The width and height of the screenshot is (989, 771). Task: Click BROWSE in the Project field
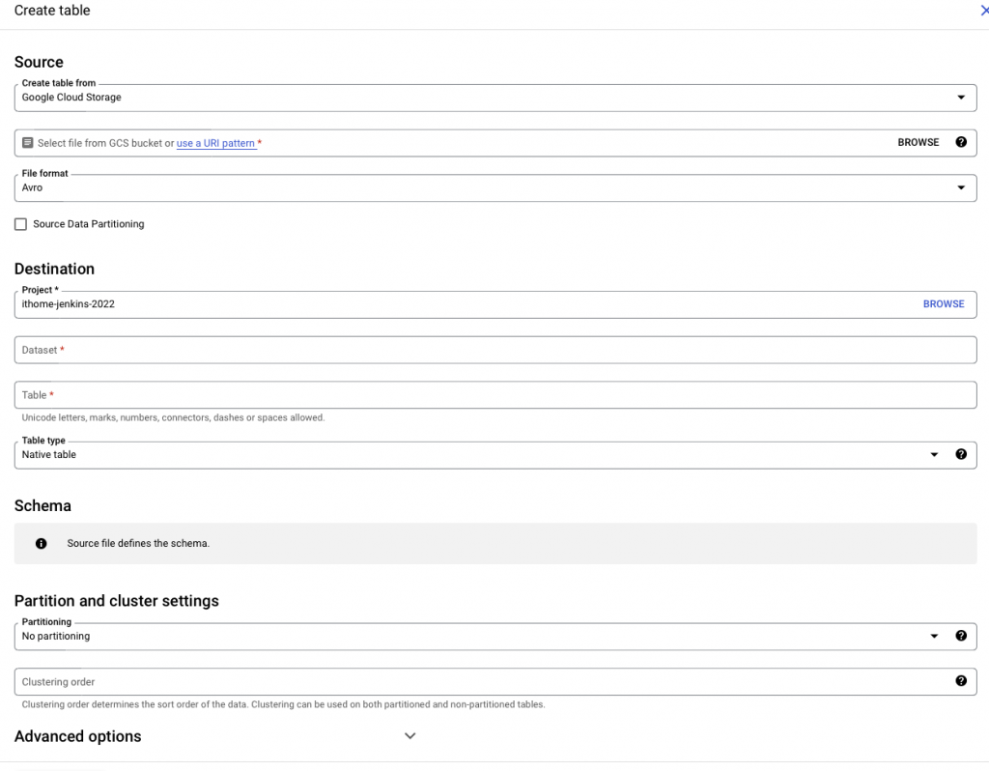[943, 304]
